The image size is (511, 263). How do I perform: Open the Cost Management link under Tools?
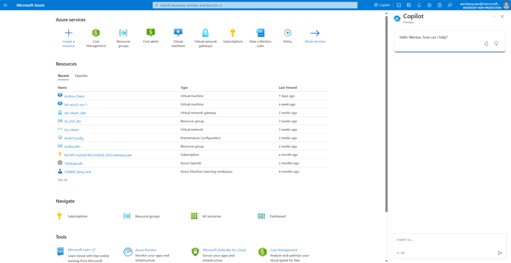point(283,250)
